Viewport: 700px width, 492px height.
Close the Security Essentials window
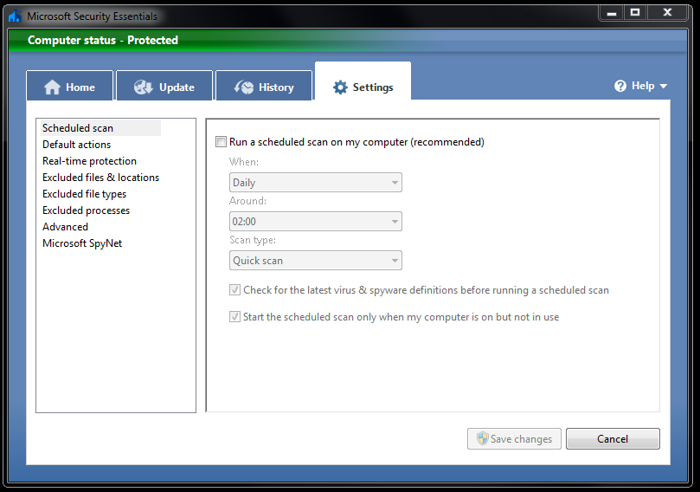(667, 12)
